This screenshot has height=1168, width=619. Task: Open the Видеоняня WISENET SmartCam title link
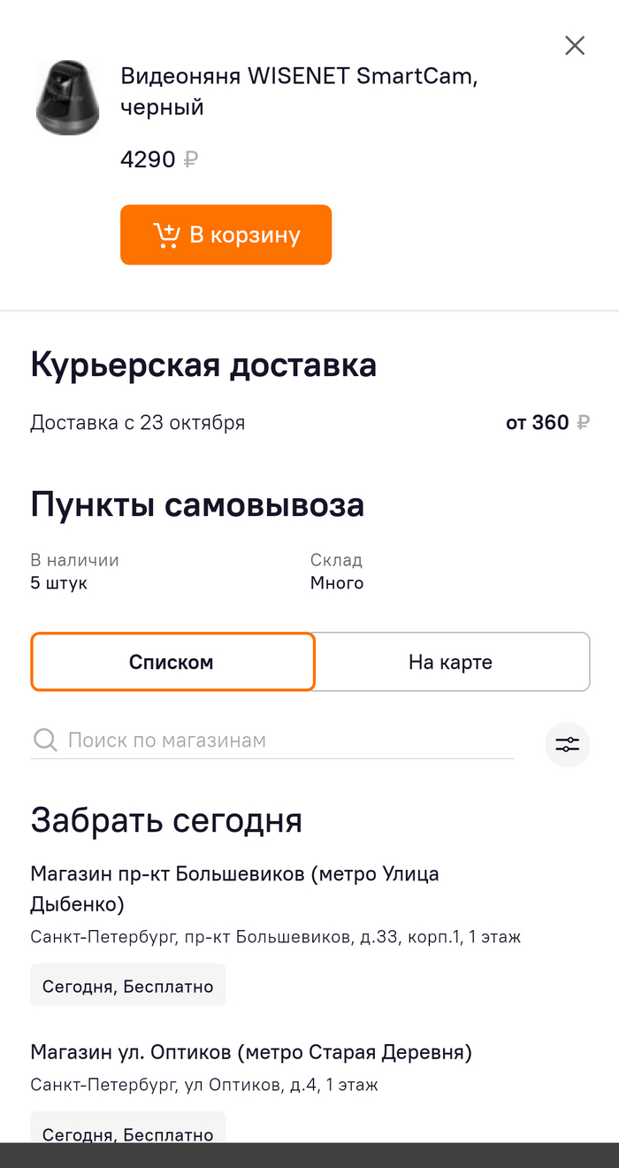pyautogui.click(x=299, y=92)
